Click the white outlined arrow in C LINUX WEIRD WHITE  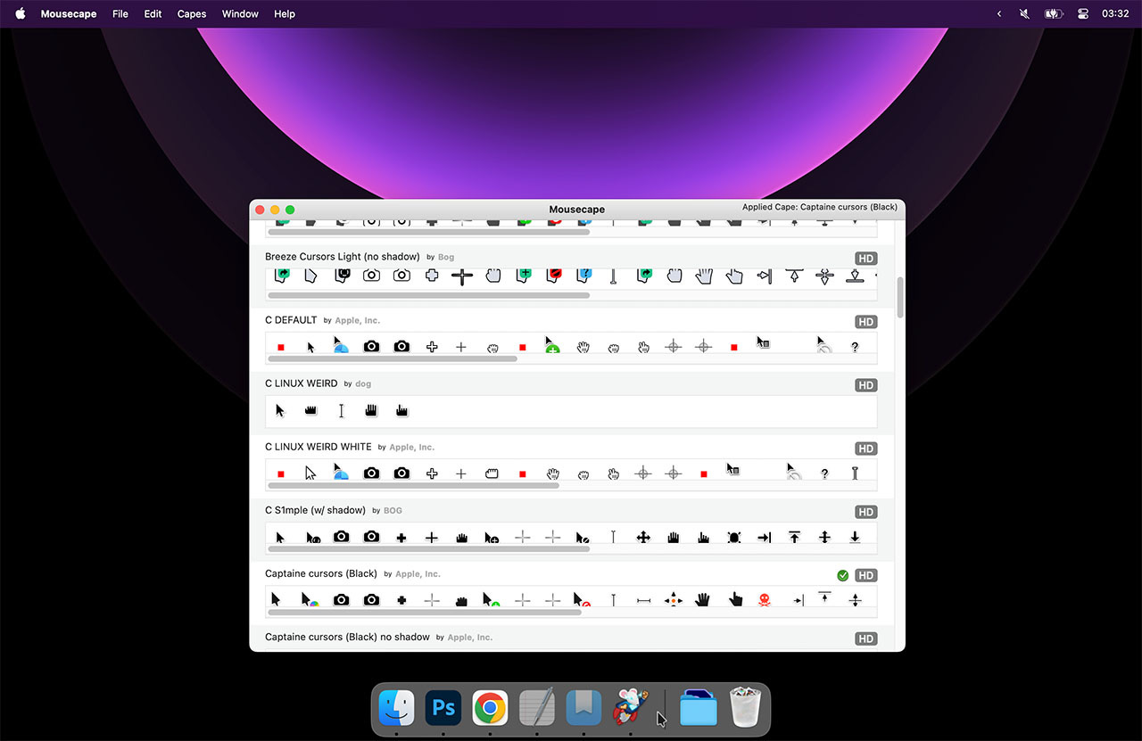(310, 473)
